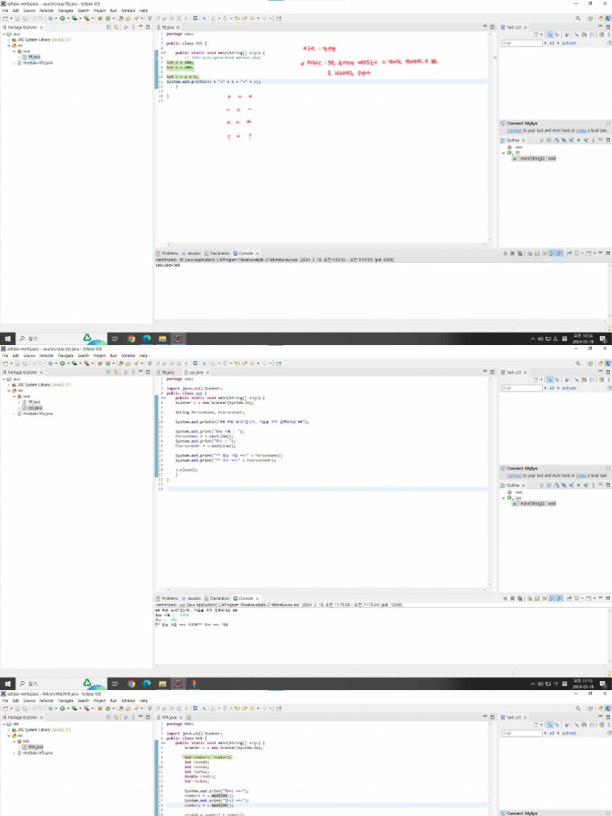Select main(String[]) entry in yyy.java window's Outline
Viewport: 612px width, 816px height.
click(x=534, y=504)
